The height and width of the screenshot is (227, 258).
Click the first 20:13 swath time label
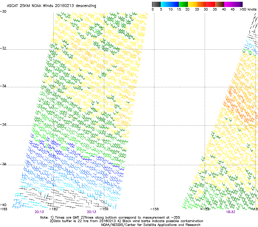[39, 212]
